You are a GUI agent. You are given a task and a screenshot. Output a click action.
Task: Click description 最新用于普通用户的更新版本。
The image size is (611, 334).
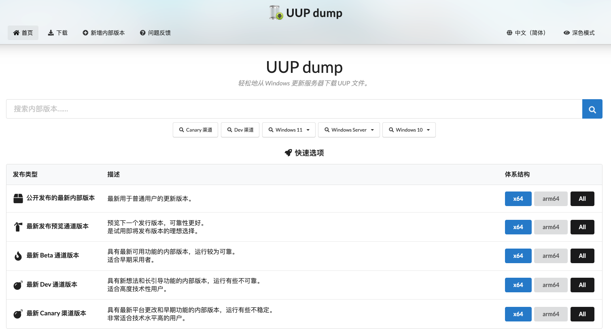point(151,199)
